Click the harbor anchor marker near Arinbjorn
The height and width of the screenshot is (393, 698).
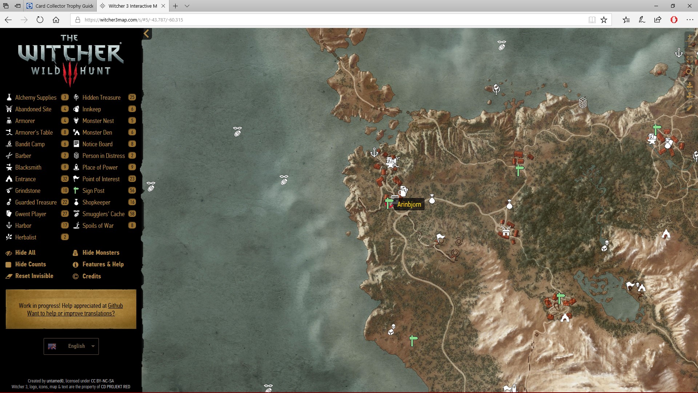(x=374, y=152)
